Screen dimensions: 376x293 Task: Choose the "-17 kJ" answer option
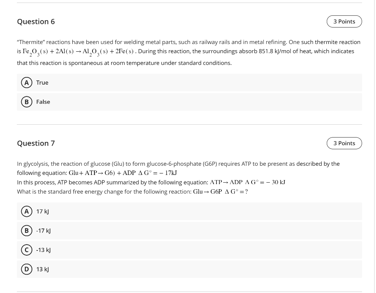click(43, 230)
